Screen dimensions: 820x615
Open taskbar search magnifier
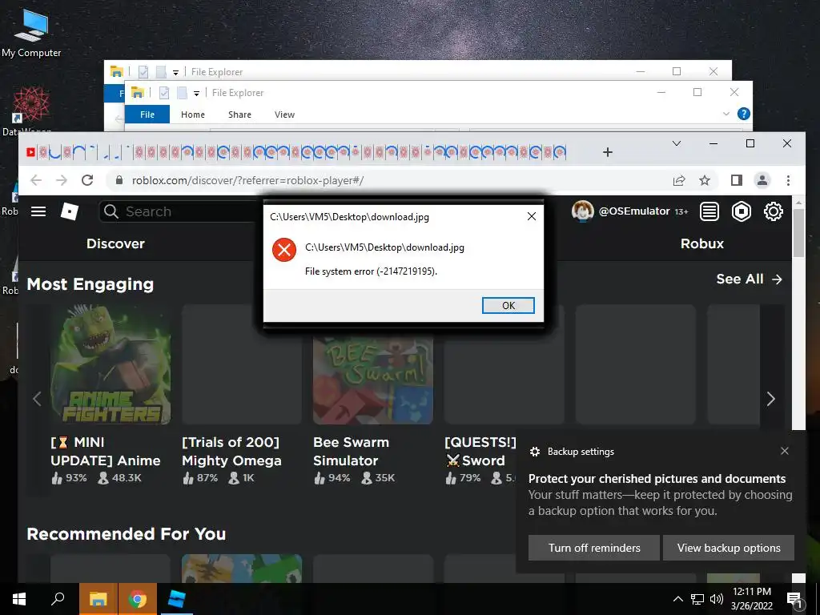[x=58, y=599]
